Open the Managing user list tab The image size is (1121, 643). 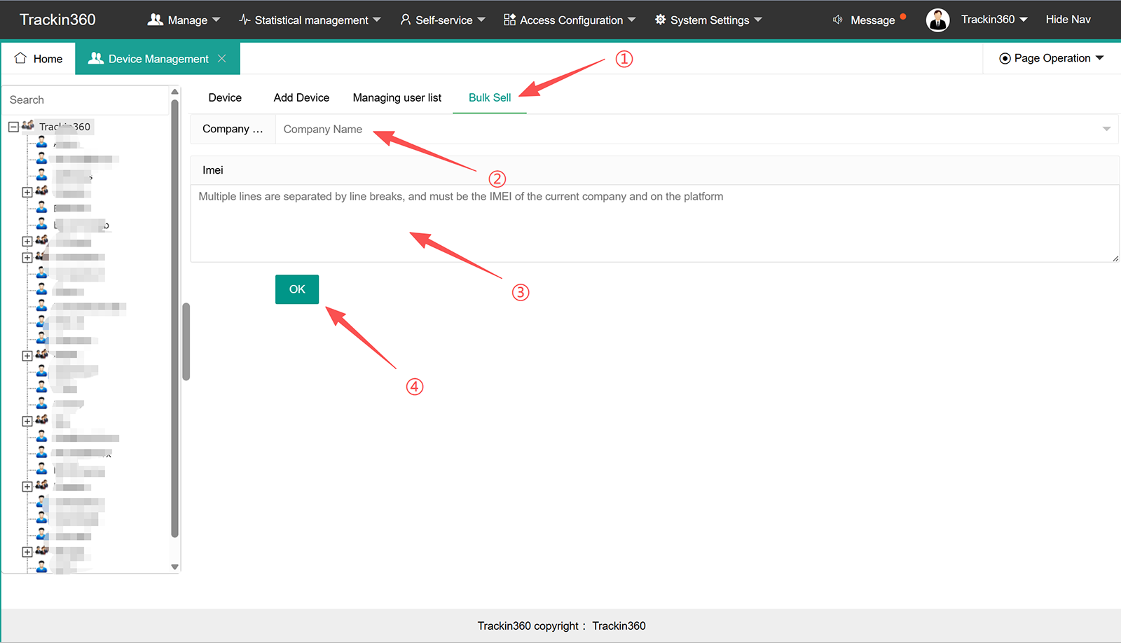[397, 97]
